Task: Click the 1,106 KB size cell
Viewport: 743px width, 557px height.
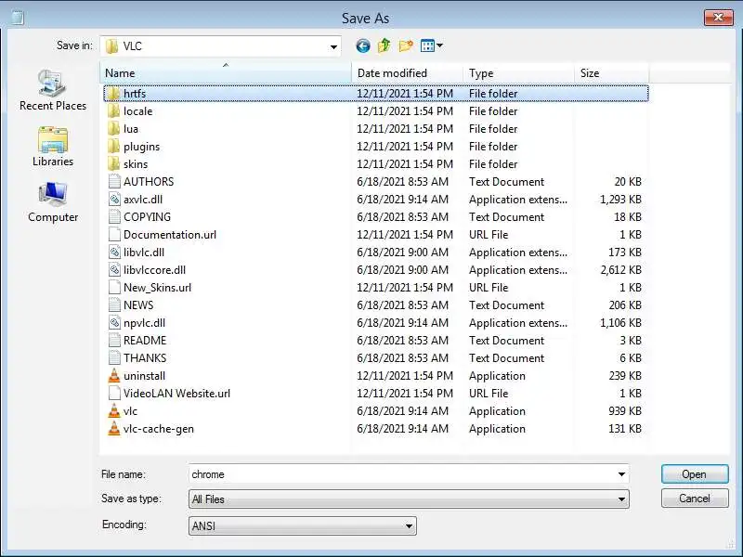Action: pos(620,323)
